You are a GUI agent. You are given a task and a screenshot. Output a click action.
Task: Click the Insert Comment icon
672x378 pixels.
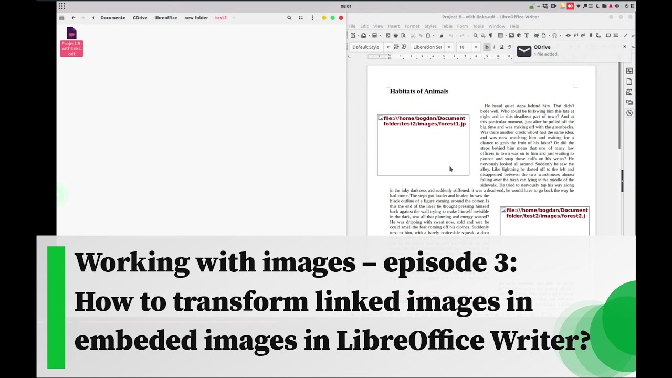pos(608,35)
